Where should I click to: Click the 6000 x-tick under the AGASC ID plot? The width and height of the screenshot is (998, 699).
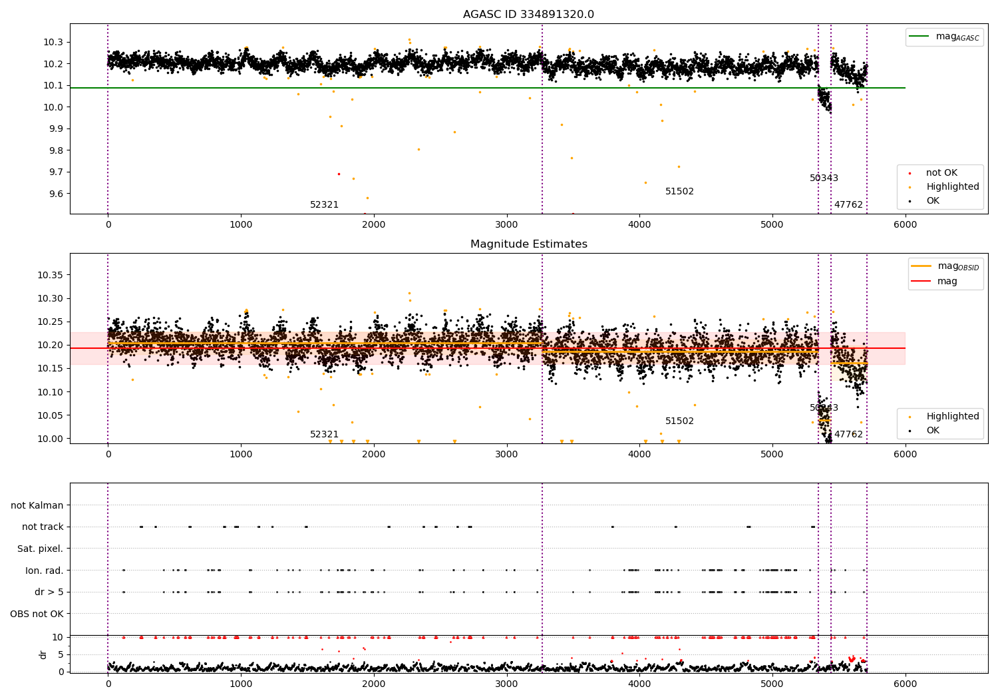[x=905, y=225]
